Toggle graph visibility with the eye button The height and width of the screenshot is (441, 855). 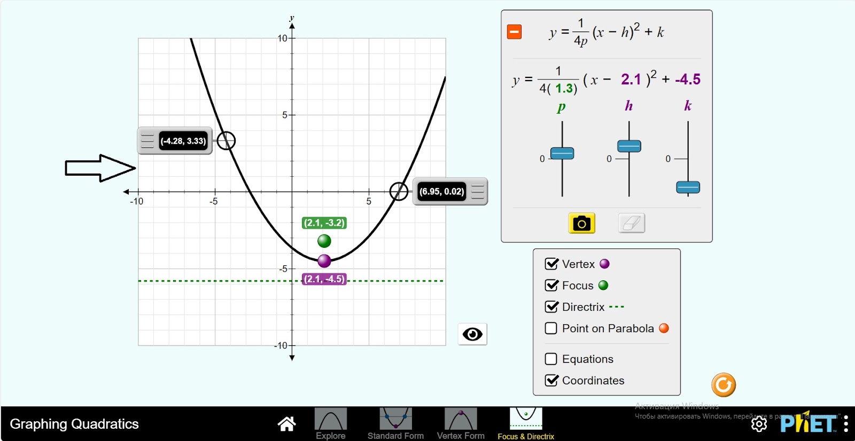click(x=472, y=334)
